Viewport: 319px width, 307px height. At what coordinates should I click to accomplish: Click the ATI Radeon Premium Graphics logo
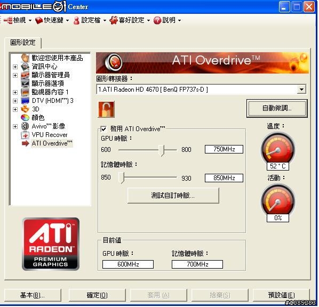(51, 244)
